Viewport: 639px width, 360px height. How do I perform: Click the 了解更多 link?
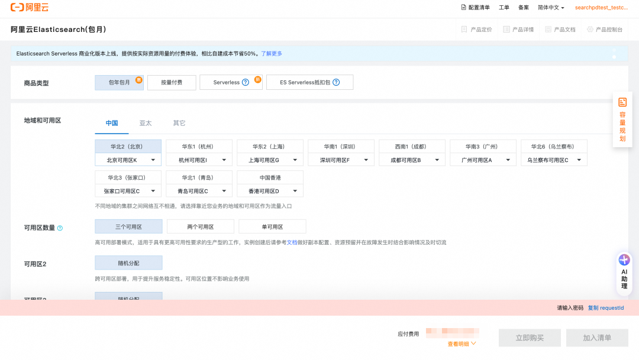coord(272,53)
